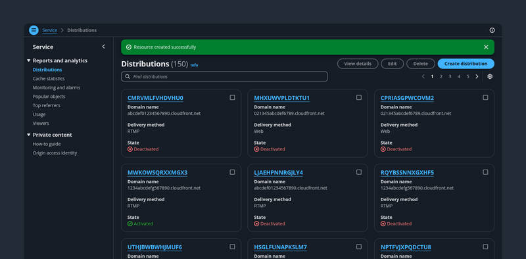The image size is (526, 259).
Task: Click the info circle icon at top right
Action: [492, 30]
